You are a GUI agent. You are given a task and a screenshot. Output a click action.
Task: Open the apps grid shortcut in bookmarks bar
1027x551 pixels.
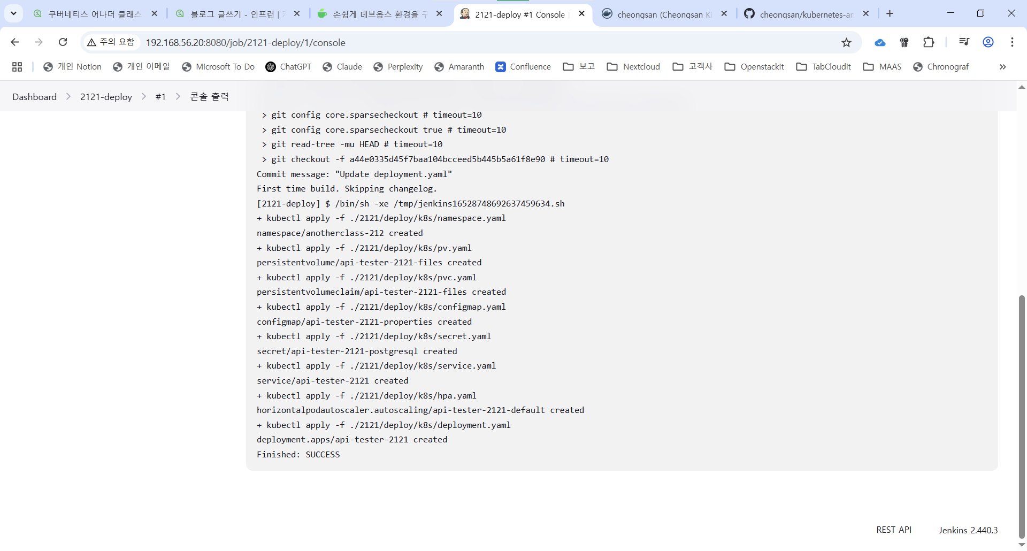point(17,67)
